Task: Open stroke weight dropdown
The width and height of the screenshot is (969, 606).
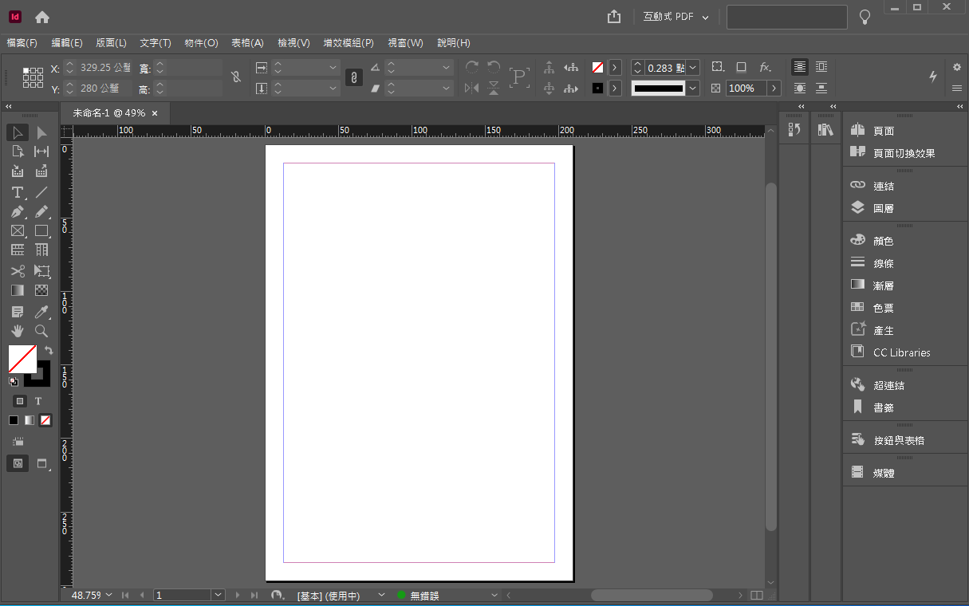Action: pyautogui.click(x=693, y=68)
